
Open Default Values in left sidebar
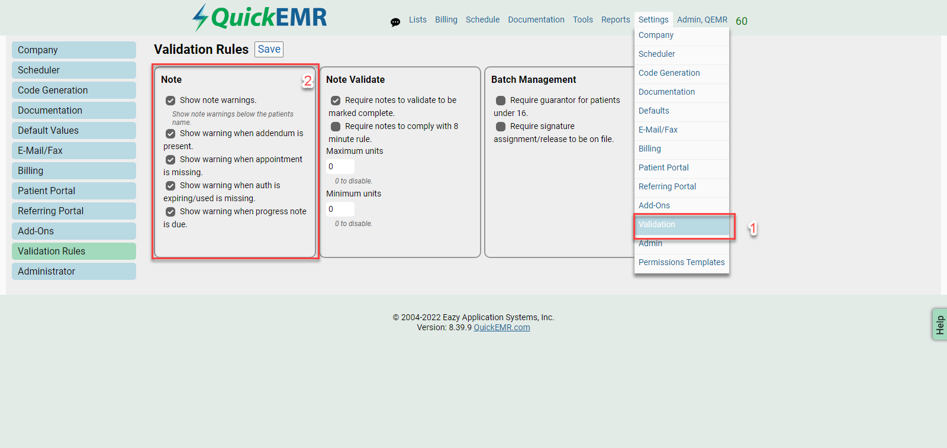click(x=74, y=131)
